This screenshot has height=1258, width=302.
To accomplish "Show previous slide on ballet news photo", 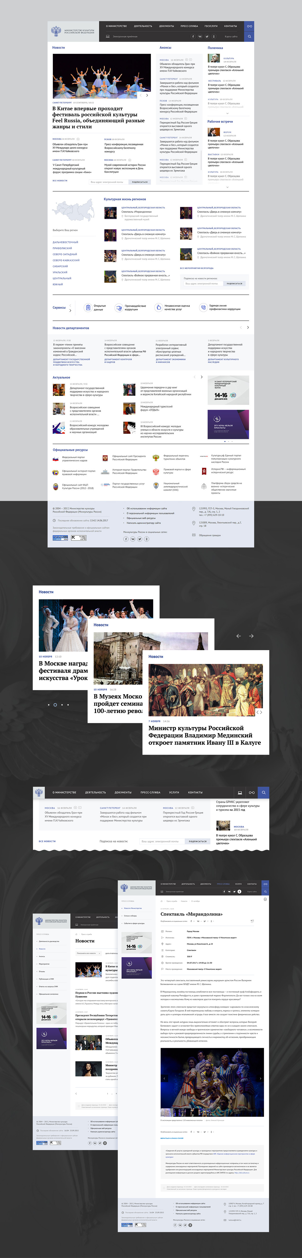I will [141, 95].
